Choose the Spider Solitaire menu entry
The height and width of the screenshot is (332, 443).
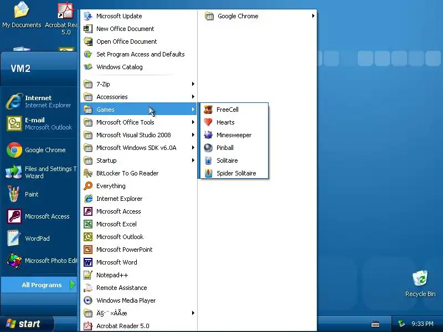(x=234, y=173)
